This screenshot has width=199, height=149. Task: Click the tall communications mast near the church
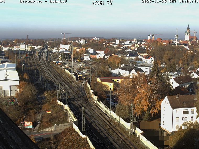(177, 37)
